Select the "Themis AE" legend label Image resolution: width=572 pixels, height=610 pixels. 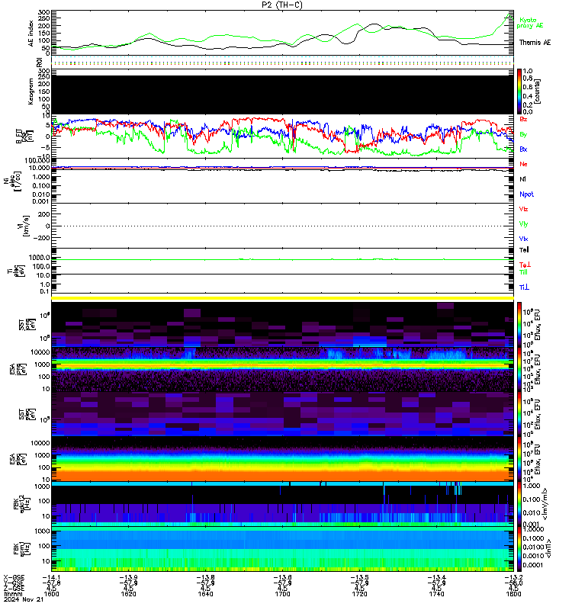[535, 43]
